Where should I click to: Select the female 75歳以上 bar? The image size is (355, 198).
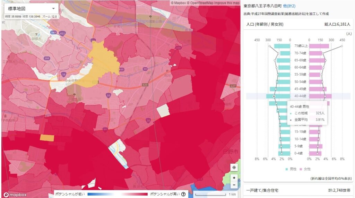(319, 46)
